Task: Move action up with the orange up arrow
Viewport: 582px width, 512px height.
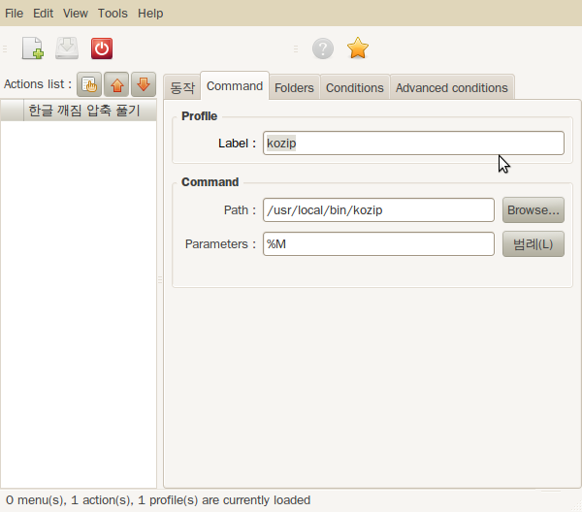Action: point(116,84)
